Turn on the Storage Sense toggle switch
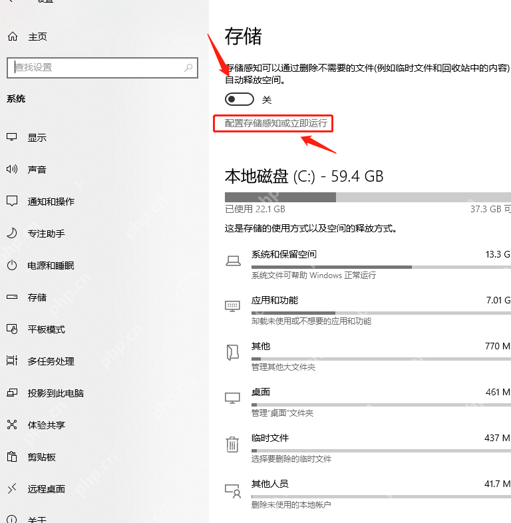The image size is (511, 523). click(x=240, y=99)
